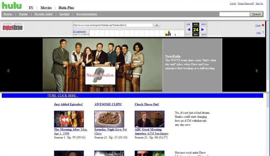The width and height of the screenshot is (270, 156).
Task: Play the ABC Good Morning America thumbnail
Action: click(x=150, y=119)
